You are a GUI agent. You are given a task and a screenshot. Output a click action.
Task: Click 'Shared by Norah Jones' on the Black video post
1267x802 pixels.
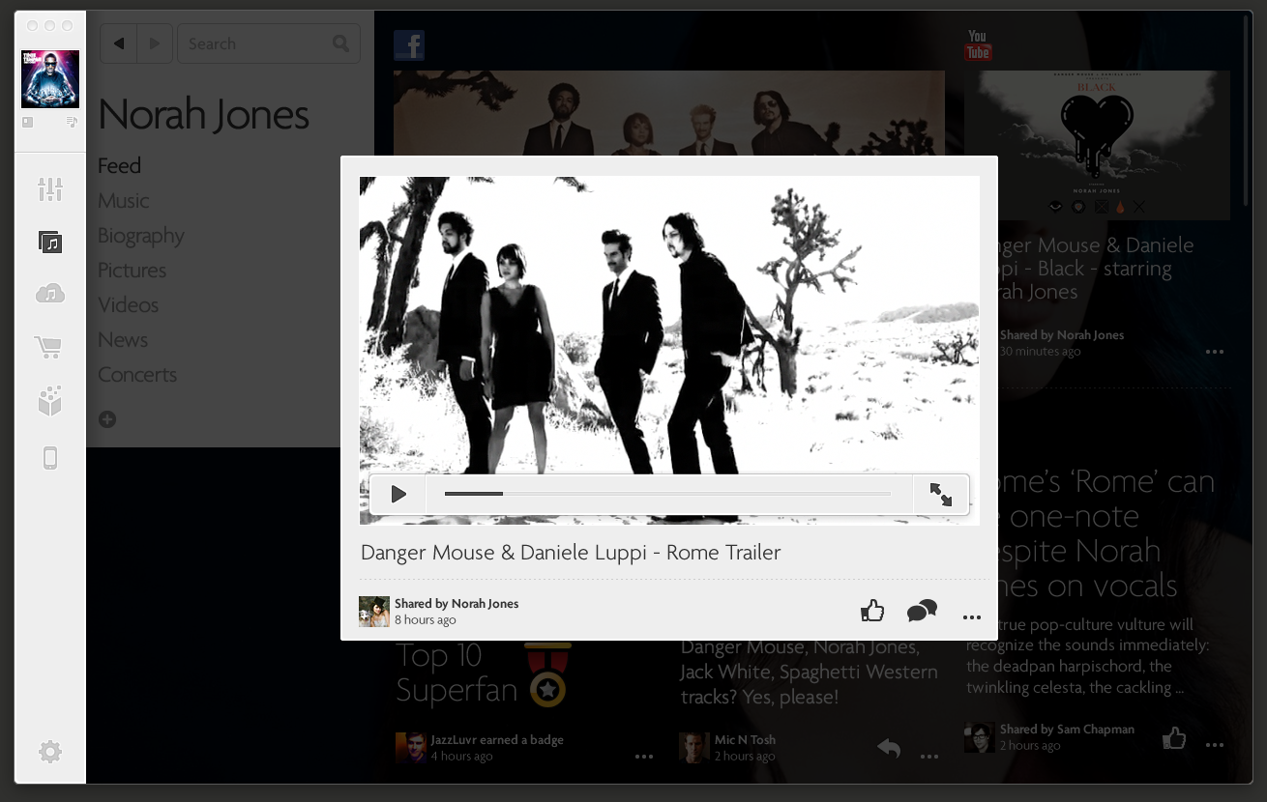click(1062, 335)
